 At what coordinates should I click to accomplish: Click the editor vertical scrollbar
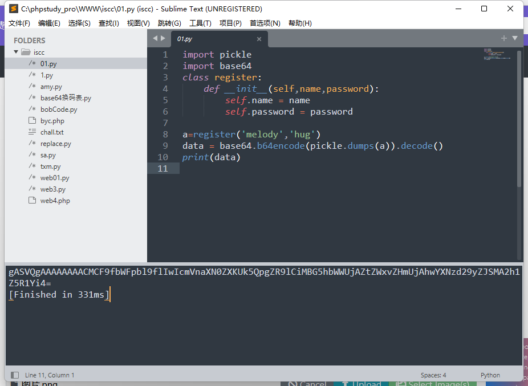click(x=519, y=118)
